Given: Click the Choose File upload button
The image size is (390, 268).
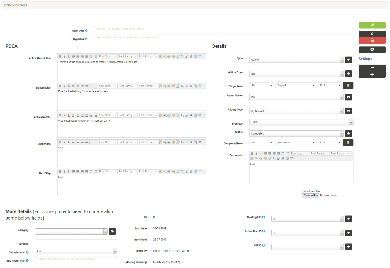Looking at the screenshot, I should click(x=310, y=196).
